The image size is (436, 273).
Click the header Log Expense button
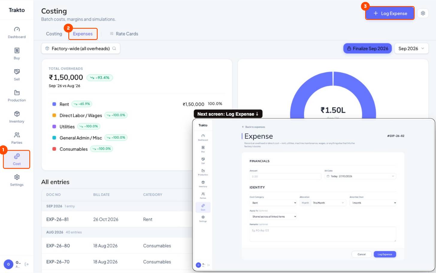pyautogui.click(x=390, y=13)
